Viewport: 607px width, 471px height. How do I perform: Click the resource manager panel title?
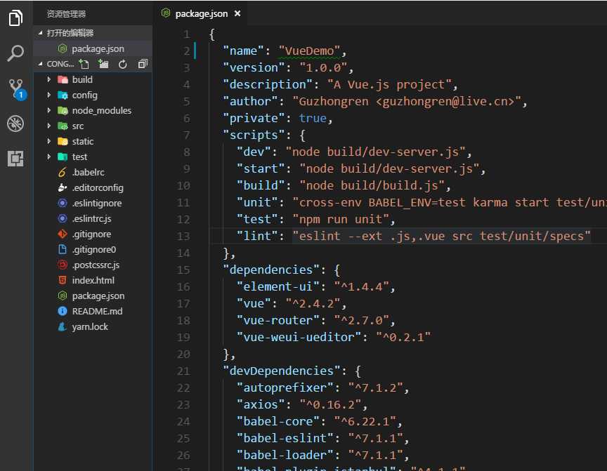click(x=66, y=14)
